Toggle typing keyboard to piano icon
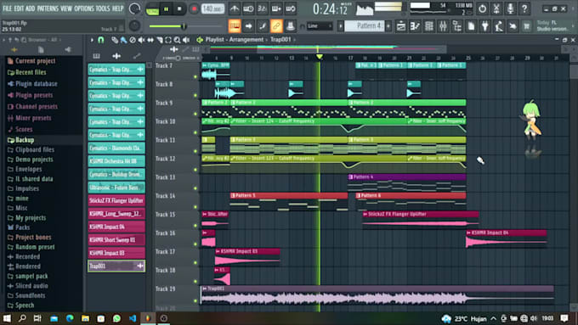The height and width of the screenshot is (325, 578). tap(235, 25)
